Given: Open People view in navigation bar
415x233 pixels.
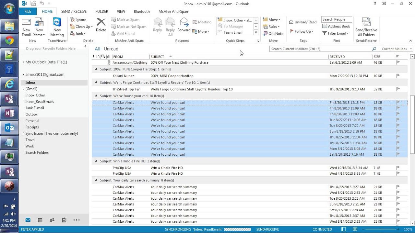Looking at the screenshot, I should 52,220.
